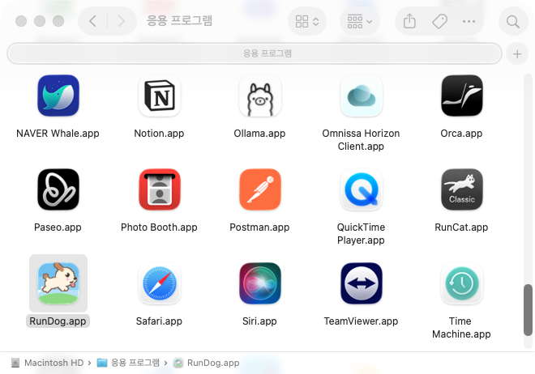Click the Orca.app file name
The width and height of the screenshot is (535, 374).
coord(461,134)
